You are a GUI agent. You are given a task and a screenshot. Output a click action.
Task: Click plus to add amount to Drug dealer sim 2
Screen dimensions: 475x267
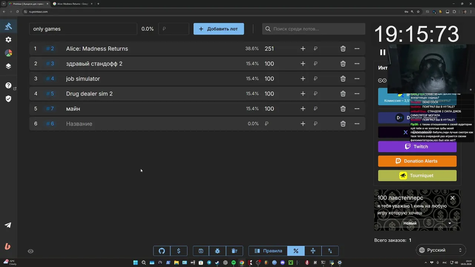click(303, 94)
